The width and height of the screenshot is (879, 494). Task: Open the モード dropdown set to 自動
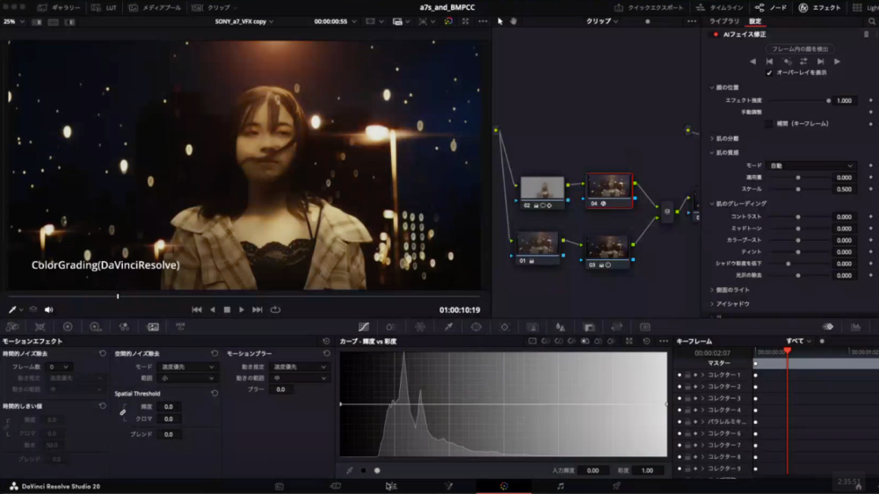click(x=810, y=165)
